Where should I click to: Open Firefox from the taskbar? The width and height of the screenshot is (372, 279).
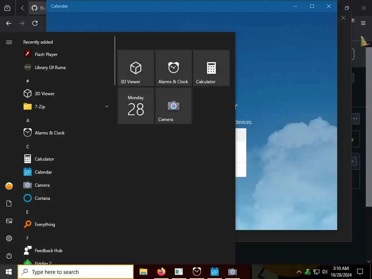click(161, 272)
